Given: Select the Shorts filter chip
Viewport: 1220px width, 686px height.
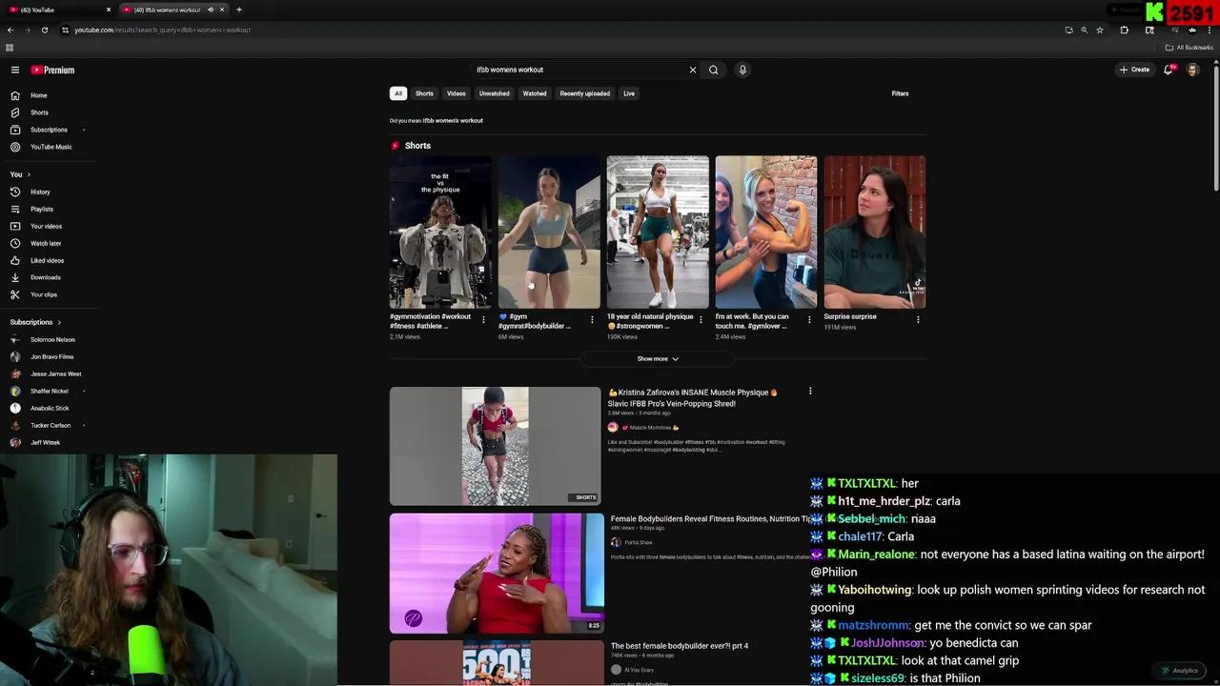Looking at the screenshot, I should (x=424, y=93).
